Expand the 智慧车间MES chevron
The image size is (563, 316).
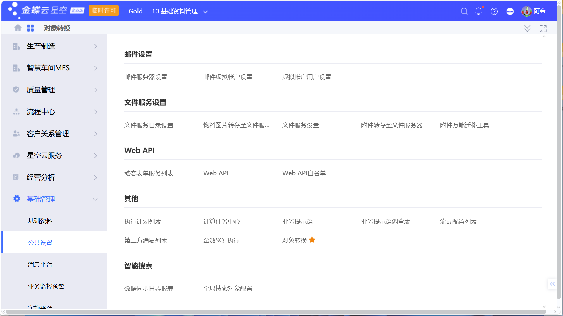pyautogui.click(x=96, y=68)
